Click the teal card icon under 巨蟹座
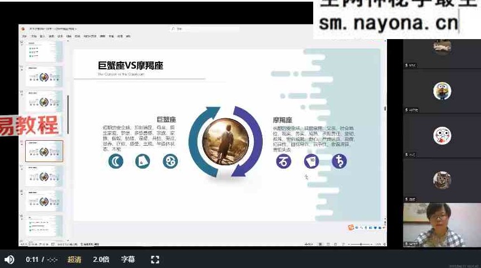The height and width of the screenshot is (268, 481). (143, 161)
